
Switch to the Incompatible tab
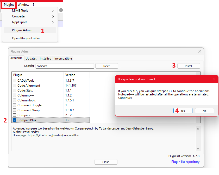(x=63, y=59)
